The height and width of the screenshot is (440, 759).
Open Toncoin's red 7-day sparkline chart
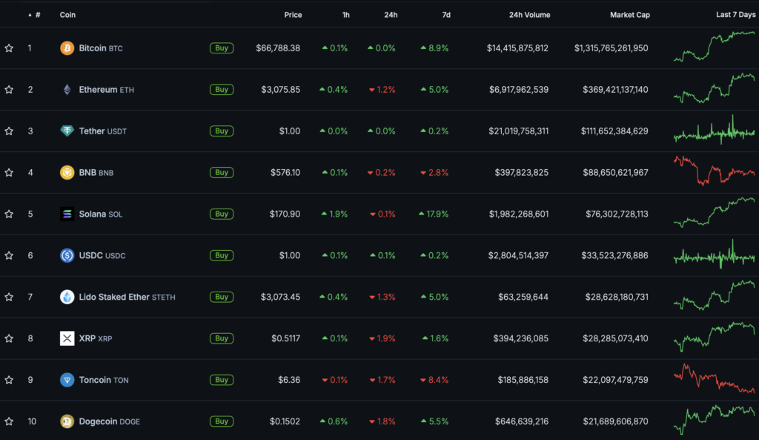tap(714, 379)
